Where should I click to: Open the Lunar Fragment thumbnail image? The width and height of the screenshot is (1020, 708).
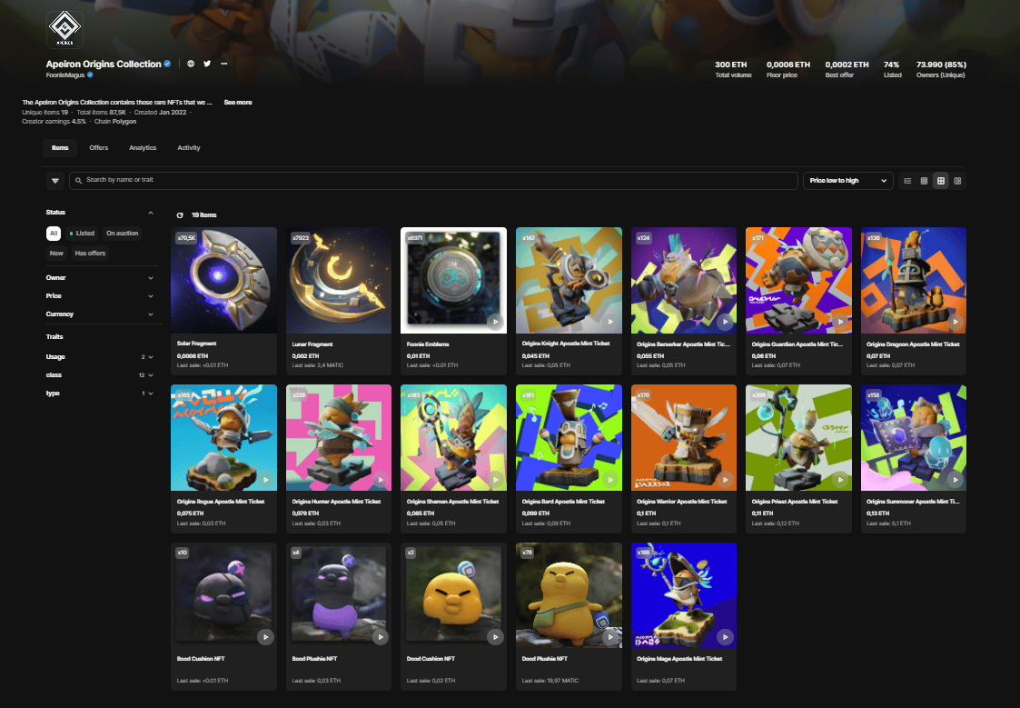[x=339, y=281]
